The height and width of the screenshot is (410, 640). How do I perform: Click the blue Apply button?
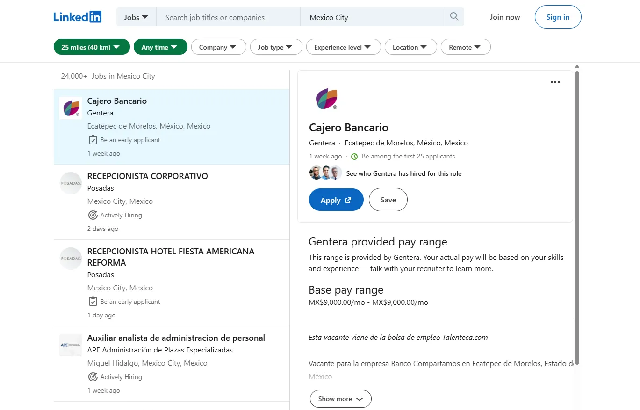click(x=336, y=200)
